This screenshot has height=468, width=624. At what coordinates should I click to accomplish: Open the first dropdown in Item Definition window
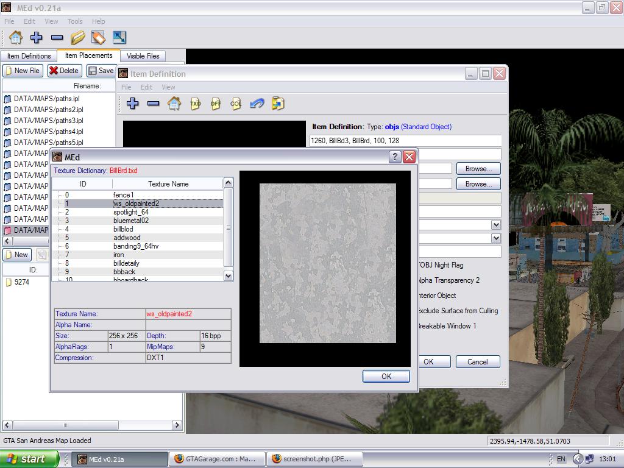(496, 225)
